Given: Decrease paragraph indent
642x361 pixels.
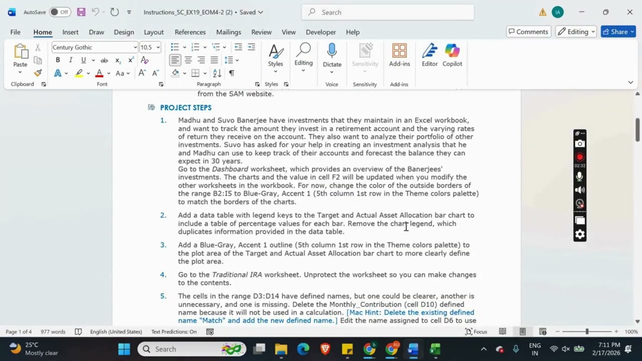Looking at the screenshot, I should [x=238, y=47].
